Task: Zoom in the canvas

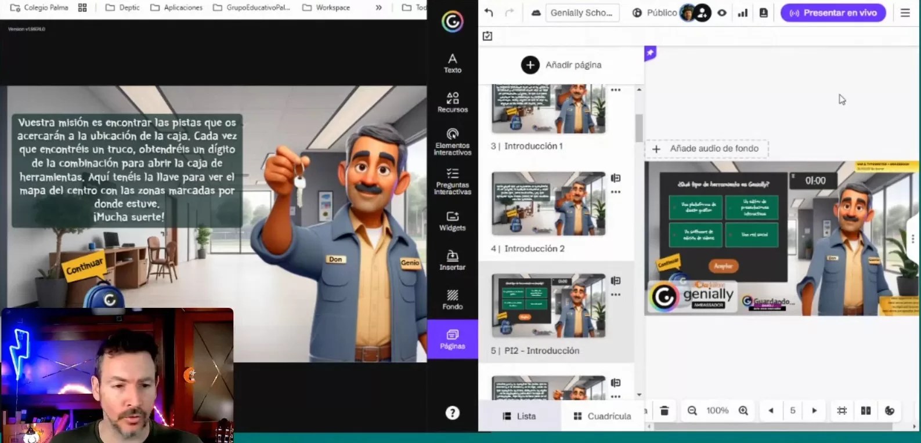Action: (743, 411)
